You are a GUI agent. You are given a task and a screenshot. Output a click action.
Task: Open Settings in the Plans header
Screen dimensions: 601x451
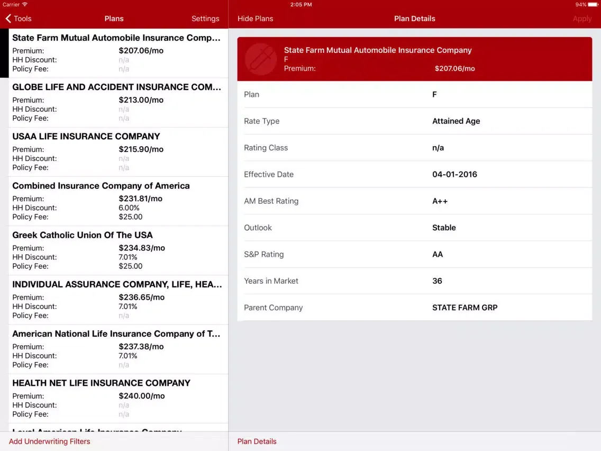[x=205, y=19]
